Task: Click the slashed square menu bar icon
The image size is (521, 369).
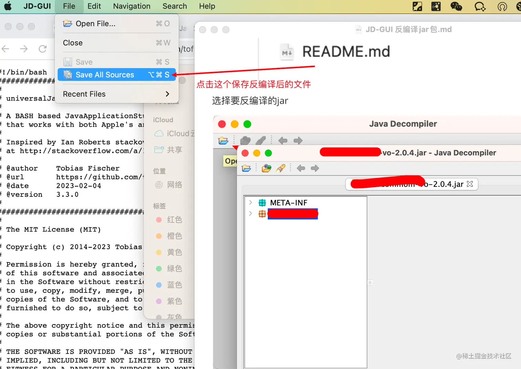Action: 417,6
